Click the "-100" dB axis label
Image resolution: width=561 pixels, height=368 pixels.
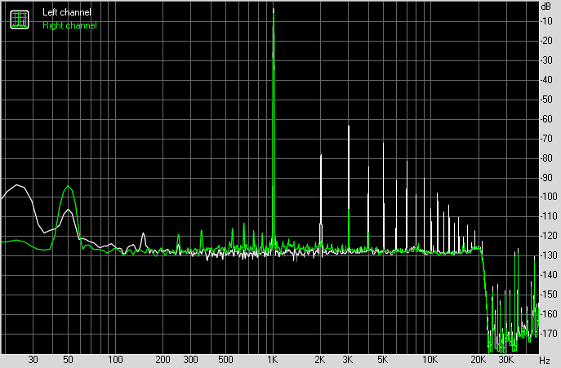click(549, 197)
